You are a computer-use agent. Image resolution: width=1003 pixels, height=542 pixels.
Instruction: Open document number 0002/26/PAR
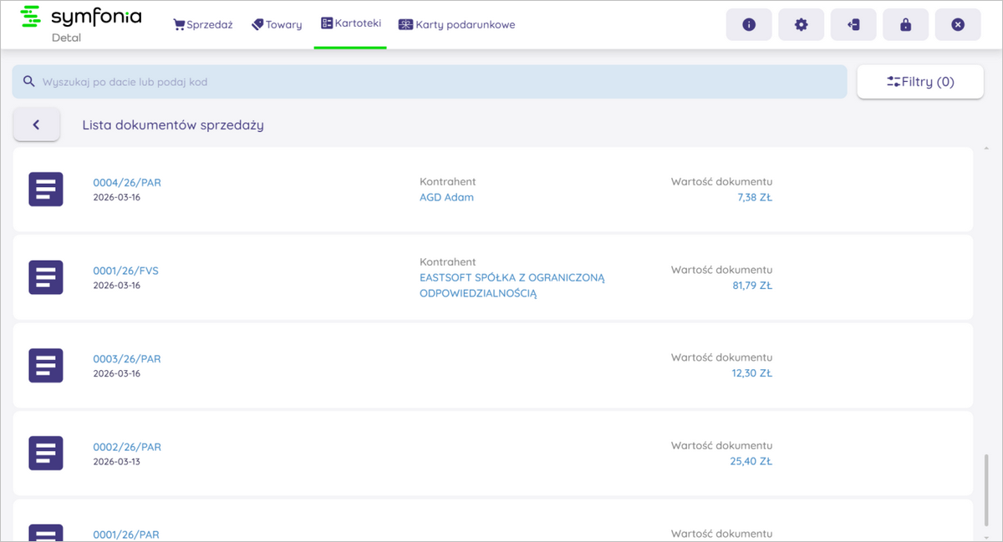(x=127, y=448)
